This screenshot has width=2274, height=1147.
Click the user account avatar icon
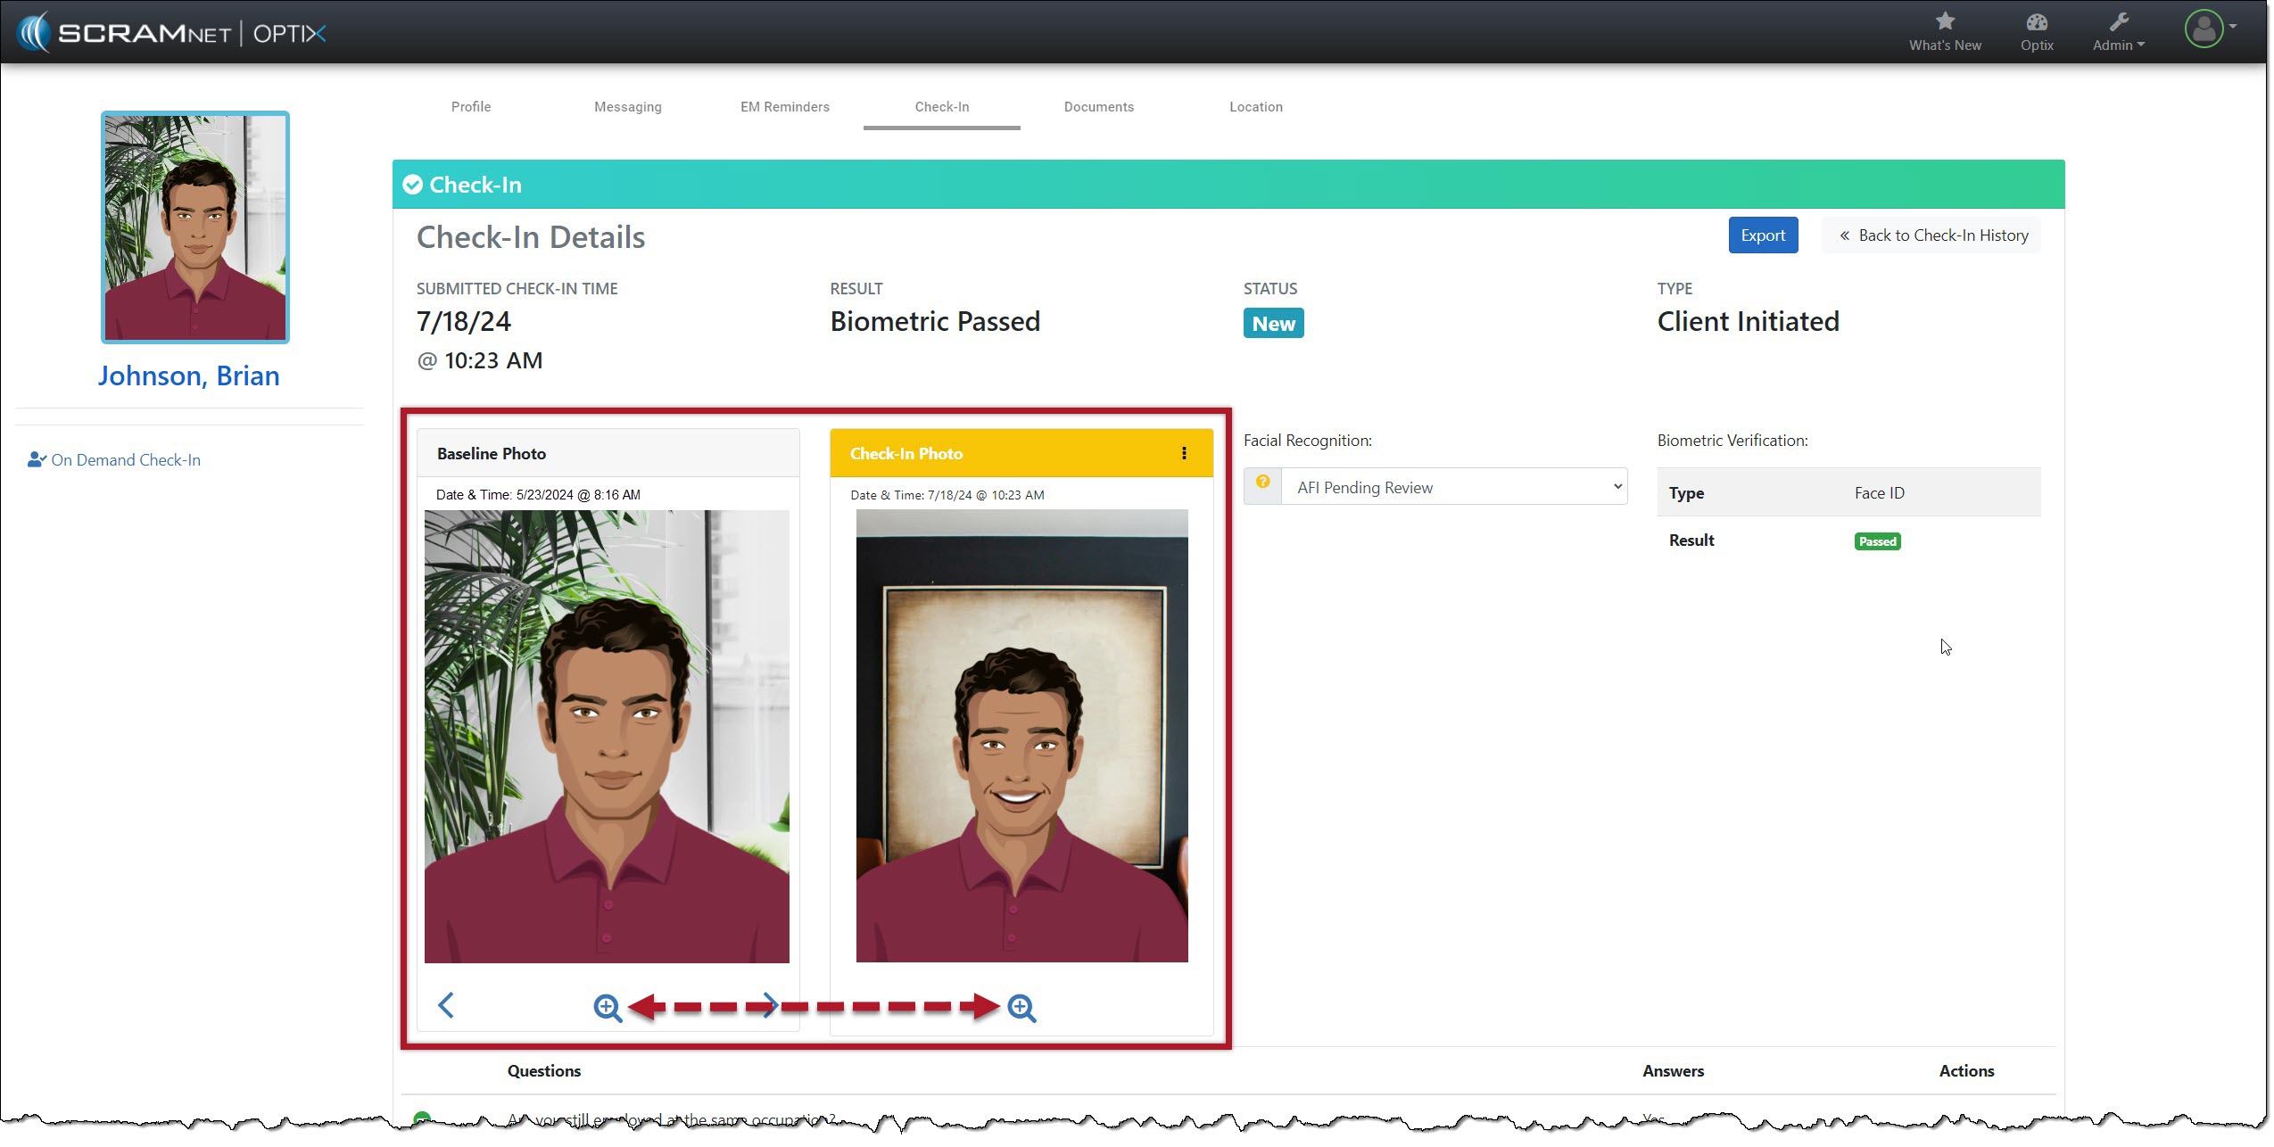2203,29
